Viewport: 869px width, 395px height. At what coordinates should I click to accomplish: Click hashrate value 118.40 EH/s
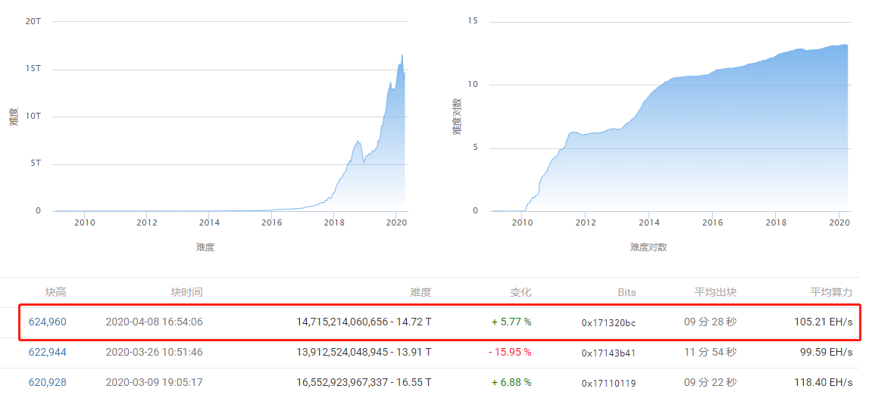(823, 382)
